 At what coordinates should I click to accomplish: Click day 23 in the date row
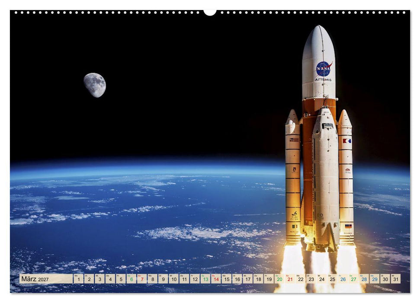point(311,279)
